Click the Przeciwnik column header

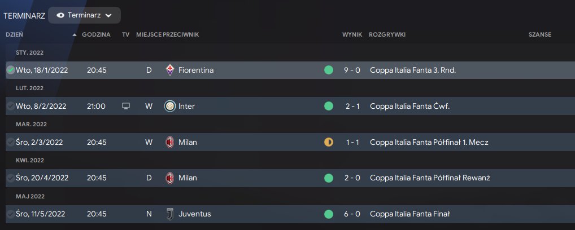[x=181, y=34]
